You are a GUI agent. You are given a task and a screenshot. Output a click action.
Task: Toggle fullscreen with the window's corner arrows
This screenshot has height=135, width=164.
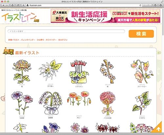coord(162,2)
